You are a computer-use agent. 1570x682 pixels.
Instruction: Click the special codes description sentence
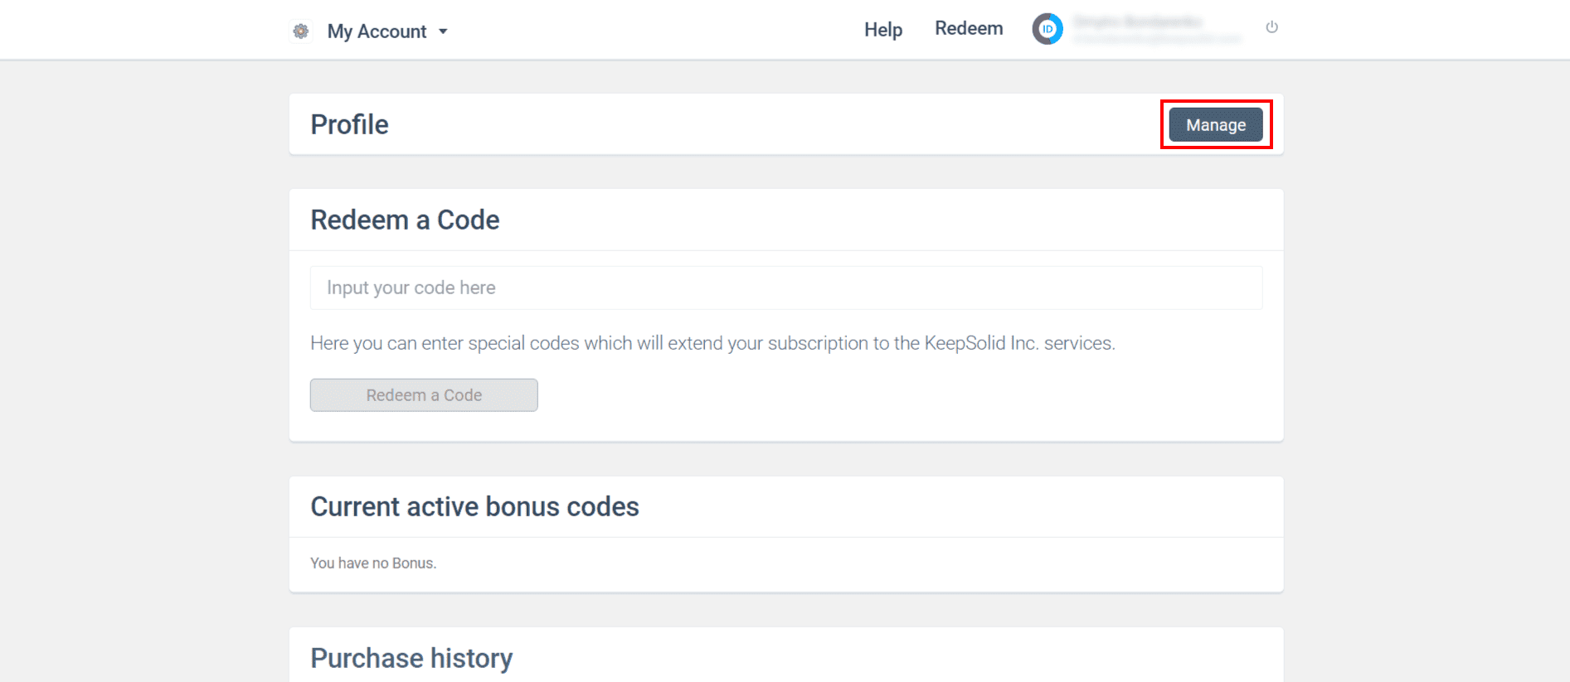(712, 343)
